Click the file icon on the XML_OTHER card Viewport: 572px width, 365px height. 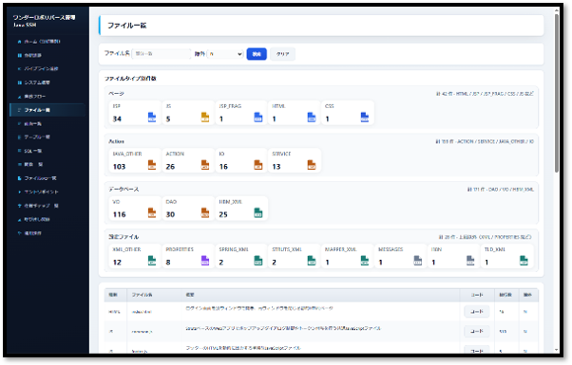[x=152, y=261]
